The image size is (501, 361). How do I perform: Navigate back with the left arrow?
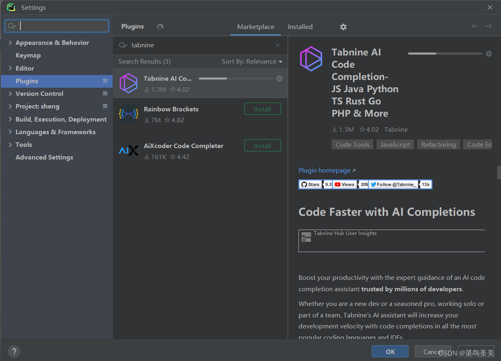(x=474, y=26)
